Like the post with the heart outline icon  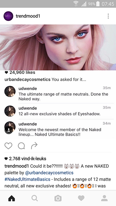coord(8,146)
